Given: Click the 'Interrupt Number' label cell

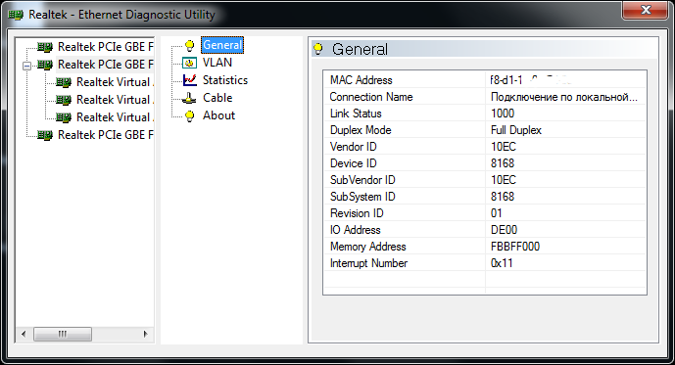Looking at the screenshot, I should point(405,263).
